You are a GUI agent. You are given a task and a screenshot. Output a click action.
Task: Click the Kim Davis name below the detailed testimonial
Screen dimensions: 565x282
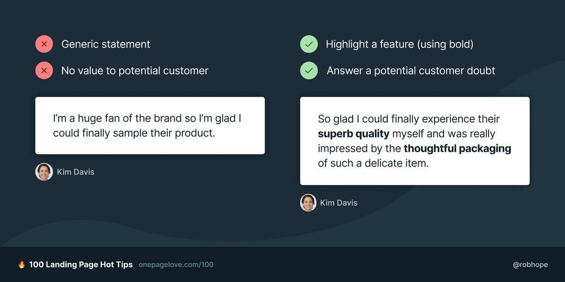pyautogui.click(x=339, y=203)
